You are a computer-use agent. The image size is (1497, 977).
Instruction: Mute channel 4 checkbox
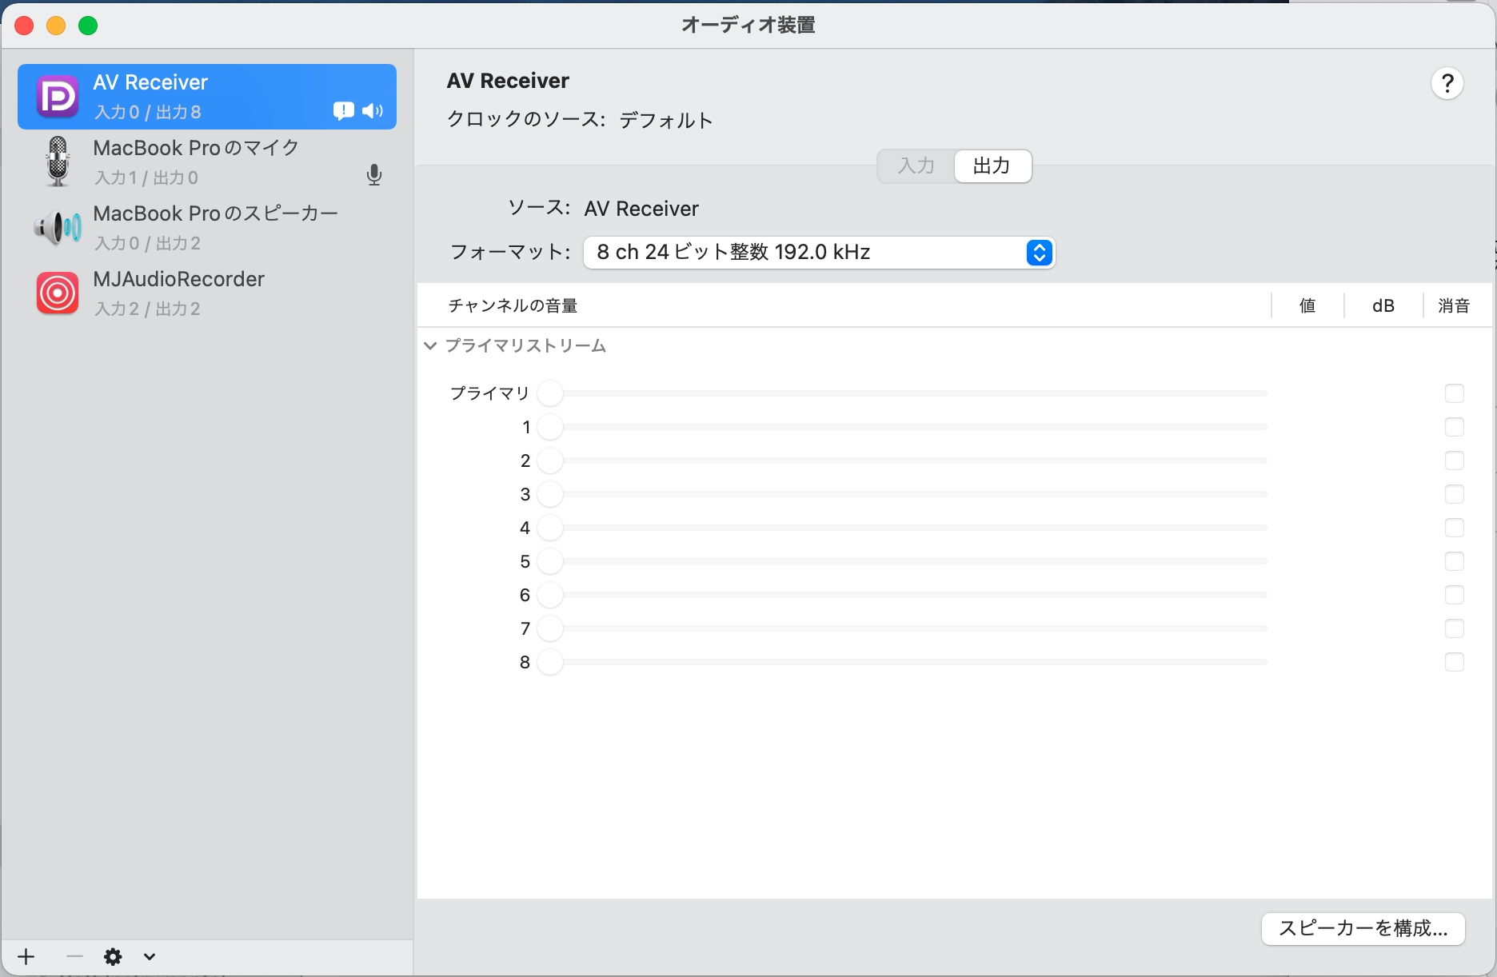pos(1455,528)
